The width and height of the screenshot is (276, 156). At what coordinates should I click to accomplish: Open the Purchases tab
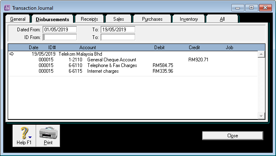click(152, 19)
